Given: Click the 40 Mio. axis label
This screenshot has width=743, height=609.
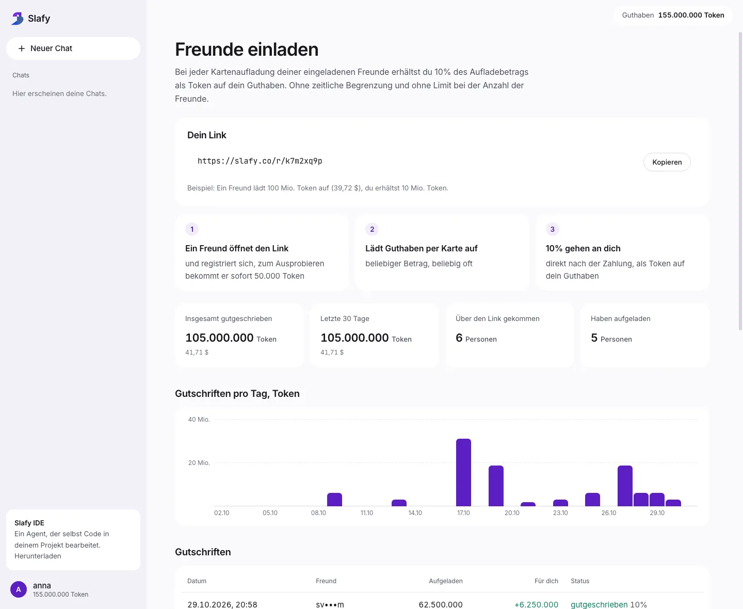Looking at the screenshot, I should coord(199,420).
